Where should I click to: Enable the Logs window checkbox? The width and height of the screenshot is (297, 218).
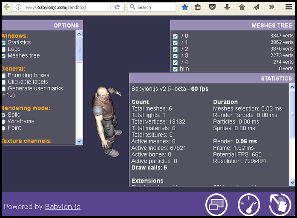3,49
